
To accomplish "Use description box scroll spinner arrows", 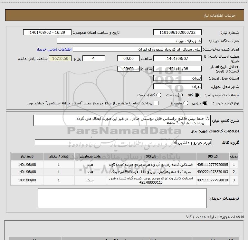I will click(x=208, y=118).
